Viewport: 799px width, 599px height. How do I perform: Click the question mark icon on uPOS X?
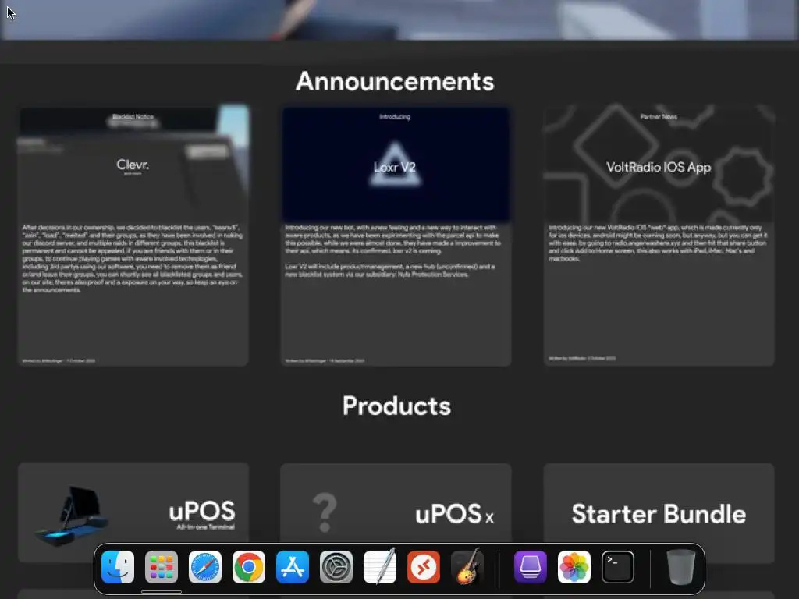(x=325, y=512)
